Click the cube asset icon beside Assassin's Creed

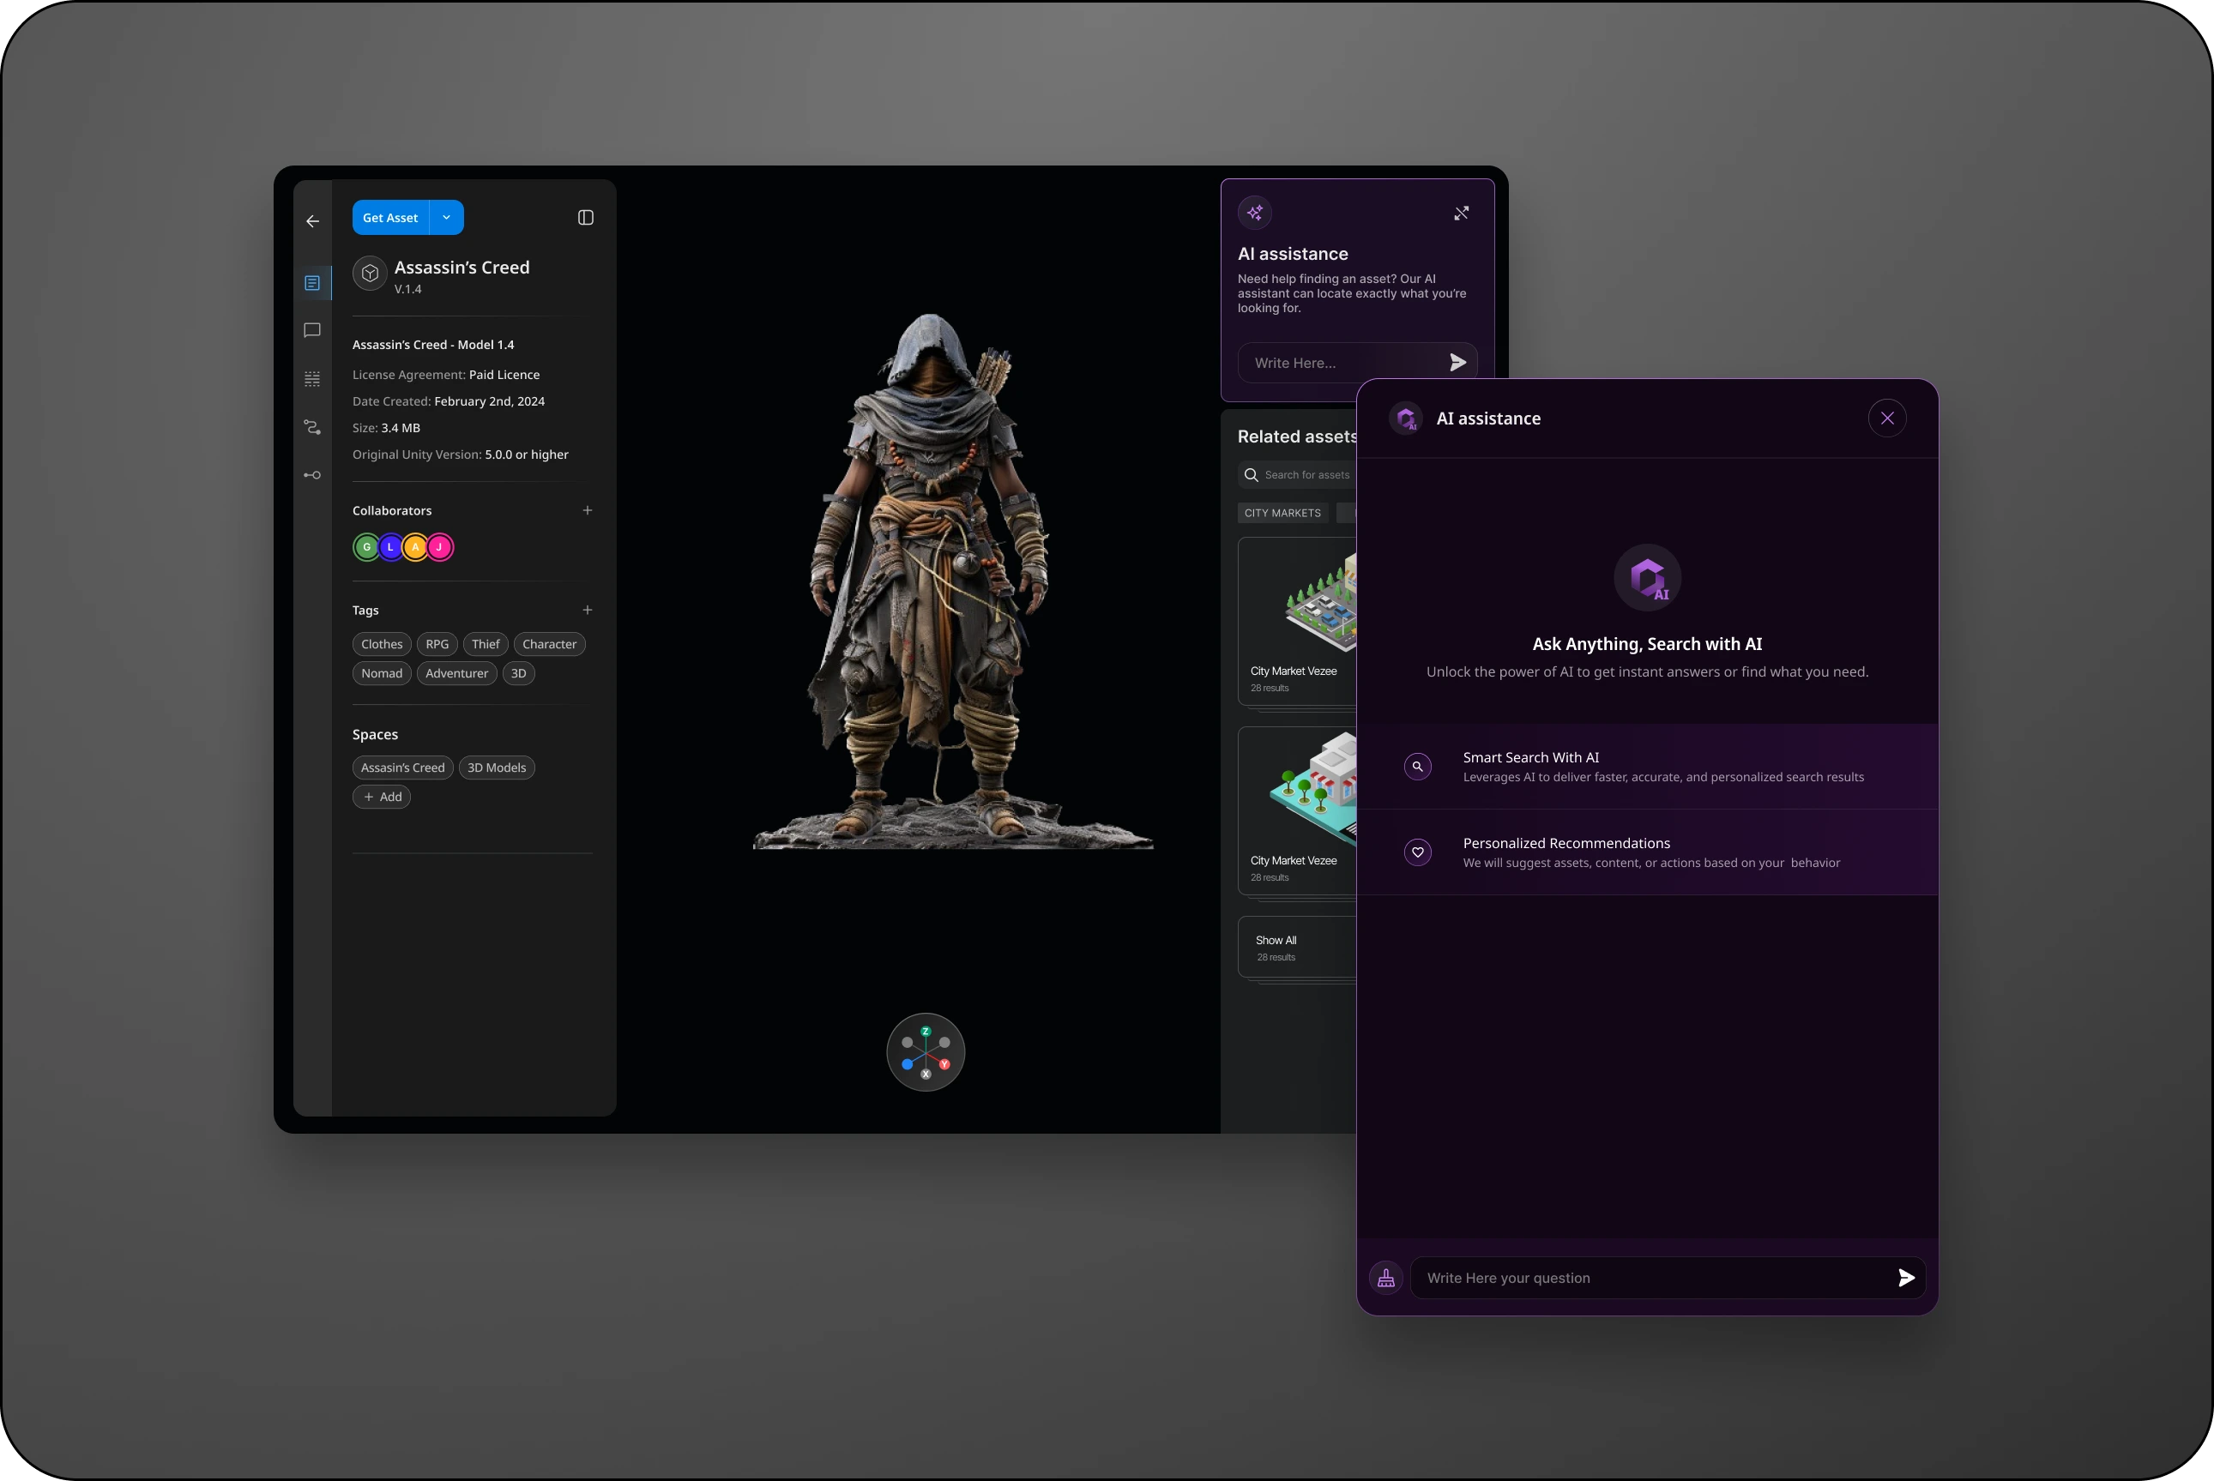371,274
